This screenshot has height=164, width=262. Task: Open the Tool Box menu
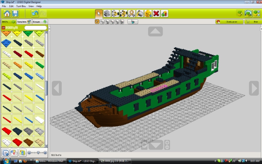coord(21,6)
